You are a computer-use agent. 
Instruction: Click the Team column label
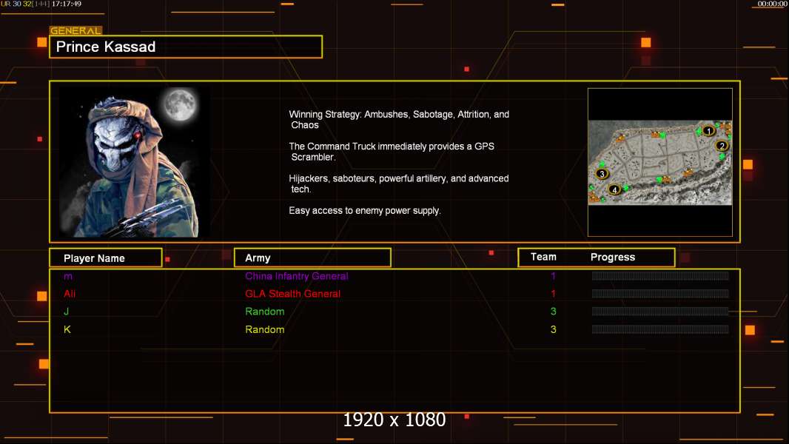point(543,257)
